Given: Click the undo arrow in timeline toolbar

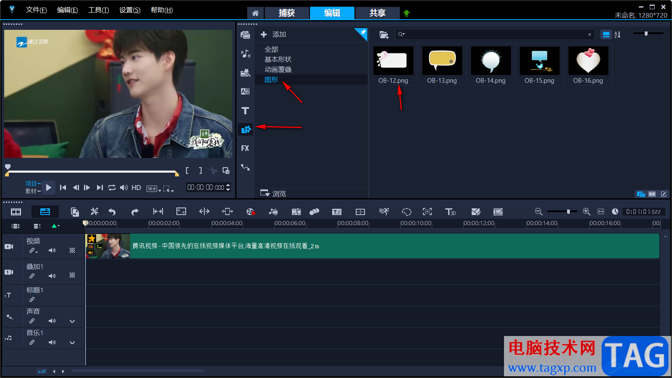Looking at the screenshot, I should pyautogui.click(x=112, y=212).
